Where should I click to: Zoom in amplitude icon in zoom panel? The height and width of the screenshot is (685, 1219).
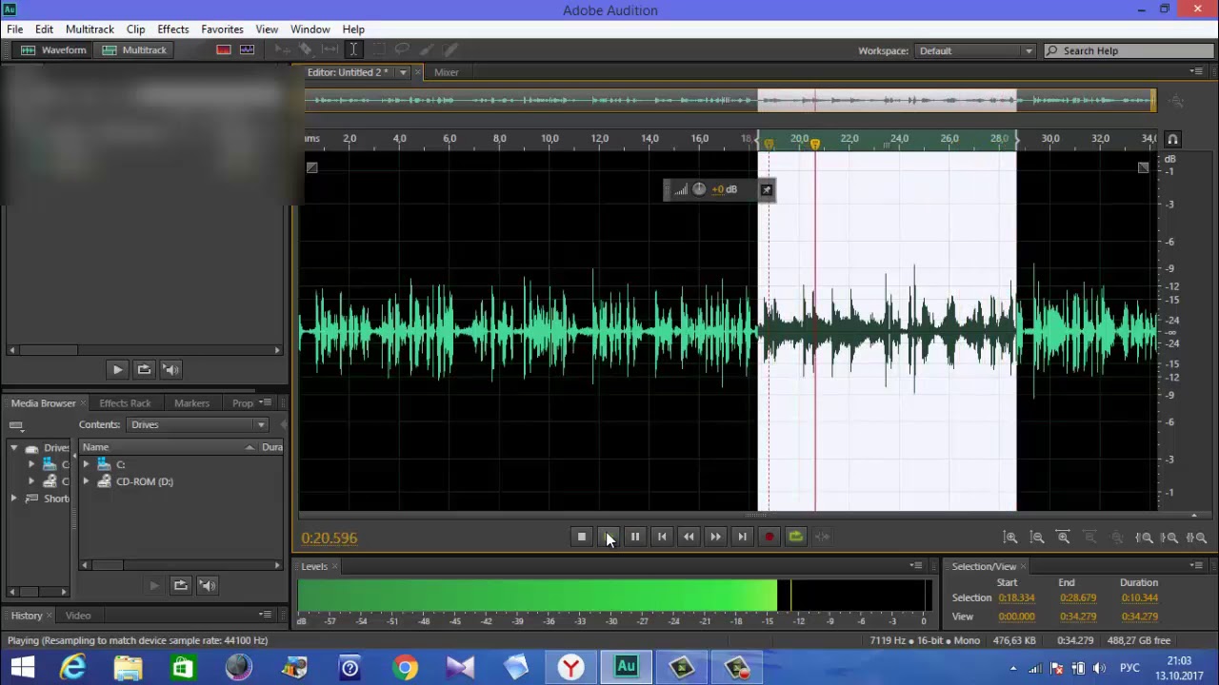1010,538
